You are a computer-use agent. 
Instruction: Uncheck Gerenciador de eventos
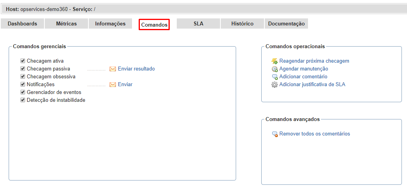23,92
